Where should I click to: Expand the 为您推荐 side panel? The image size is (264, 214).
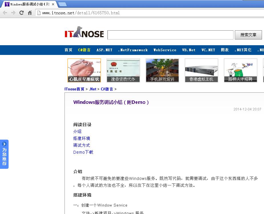[4, 154]
